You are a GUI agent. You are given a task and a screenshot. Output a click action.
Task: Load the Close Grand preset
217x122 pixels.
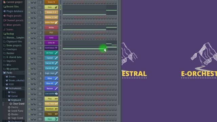17,104
